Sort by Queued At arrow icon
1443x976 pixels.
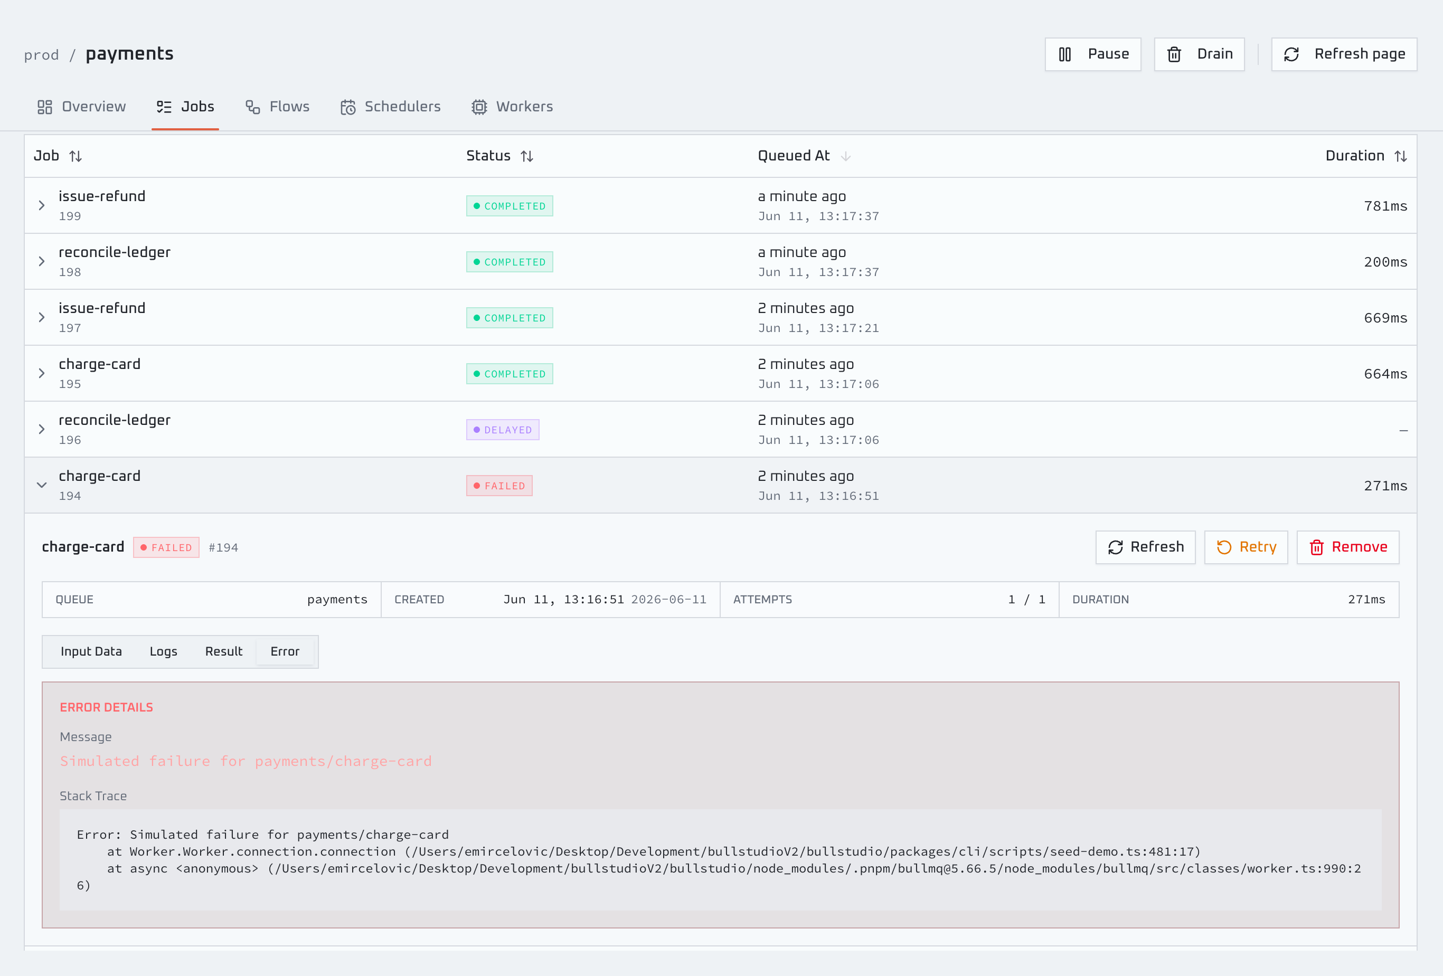[846, 156]
